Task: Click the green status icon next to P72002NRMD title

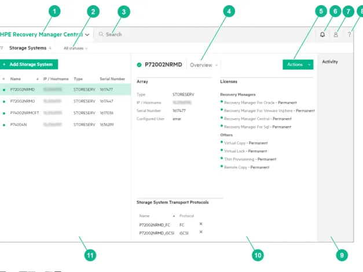Action: 139,65
